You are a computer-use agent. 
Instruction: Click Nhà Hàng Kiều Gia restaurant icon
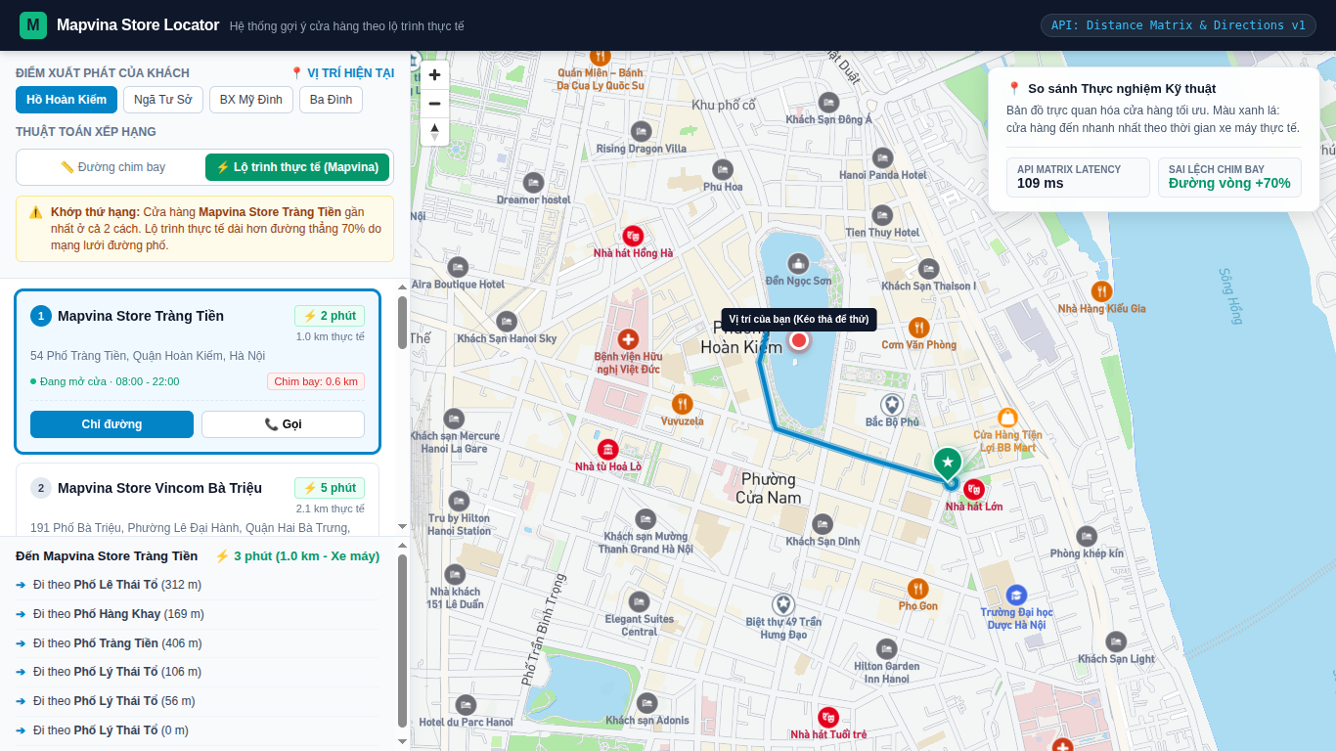pyautogui.click(x=1101, y=291)
